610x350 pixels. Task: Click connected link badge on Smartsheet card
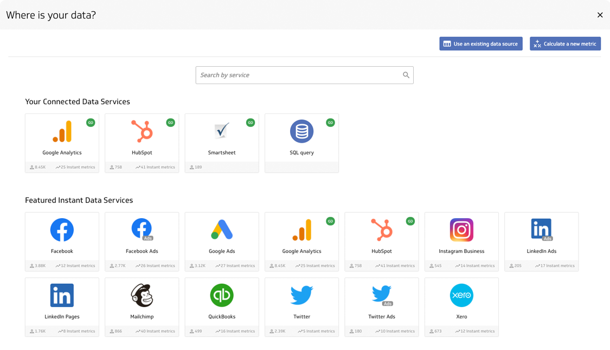tap(251, 123)
